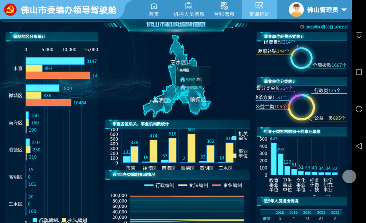Click the 市直 3147 cyan bar
Screen dimensions: 366x223
55,61
